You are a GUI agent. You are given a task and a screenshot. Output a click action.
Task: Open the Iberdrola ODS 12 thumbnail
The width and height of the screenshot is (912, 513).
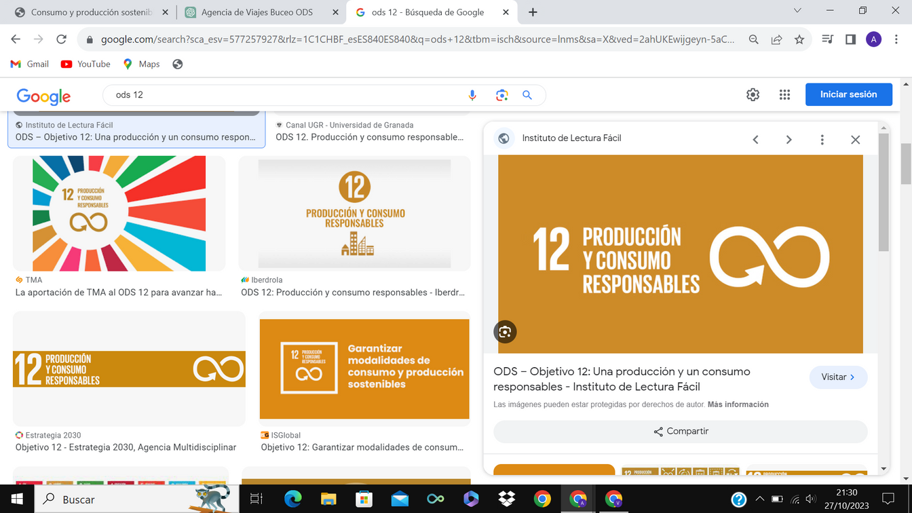click(x=354, y=214)
